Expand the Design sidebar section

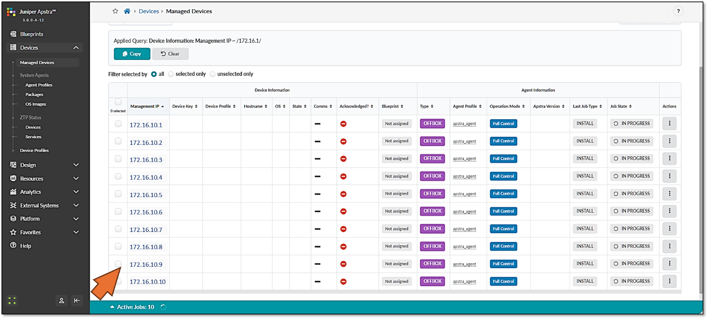point(76,165)
